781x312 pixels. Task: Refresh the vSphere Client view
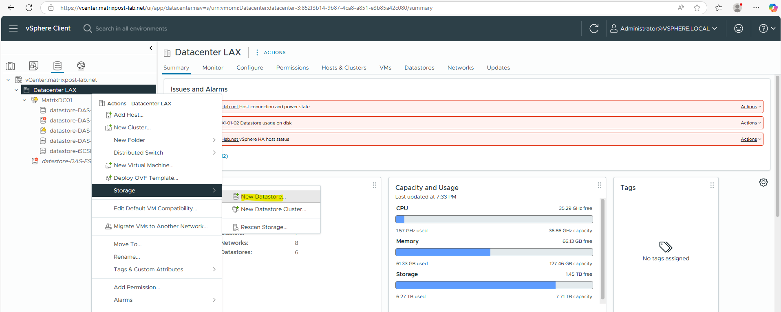click(x=594, y=28)
